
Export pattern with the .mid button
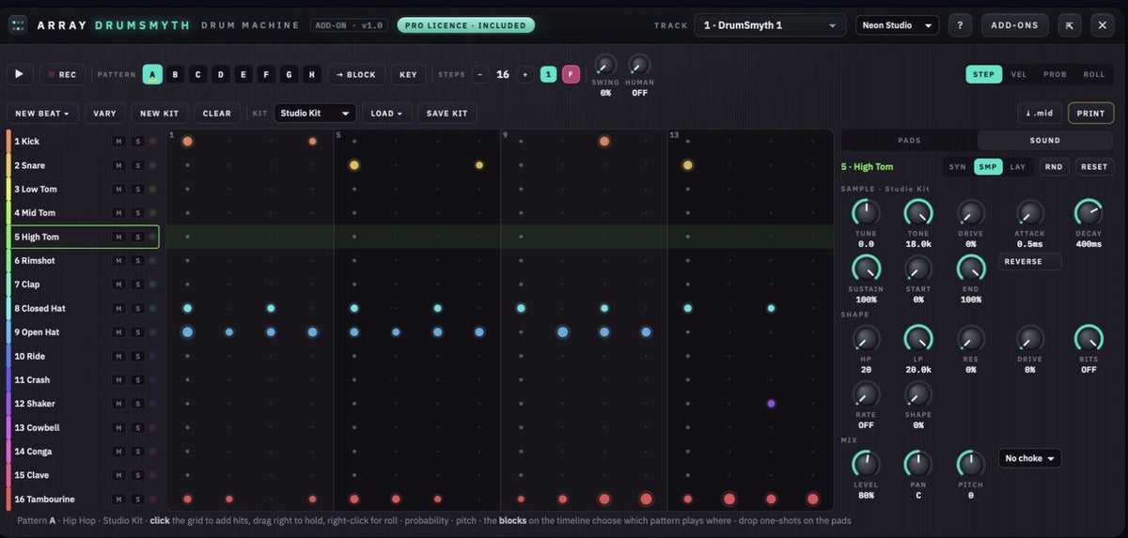pyautogui.click(x=1039, y=113)
